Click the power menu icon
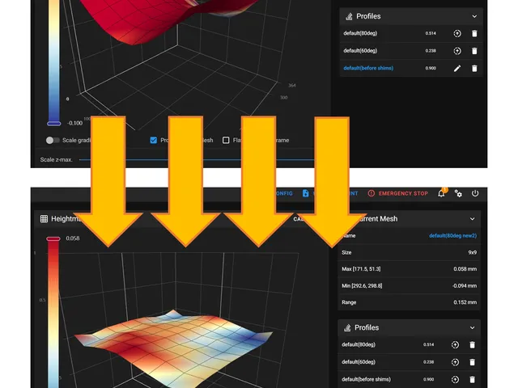 [475, 193]
